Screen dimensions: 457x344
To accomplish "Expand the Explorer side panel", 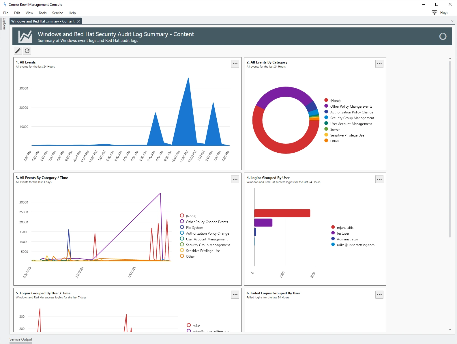I will (x=4, y=24).
